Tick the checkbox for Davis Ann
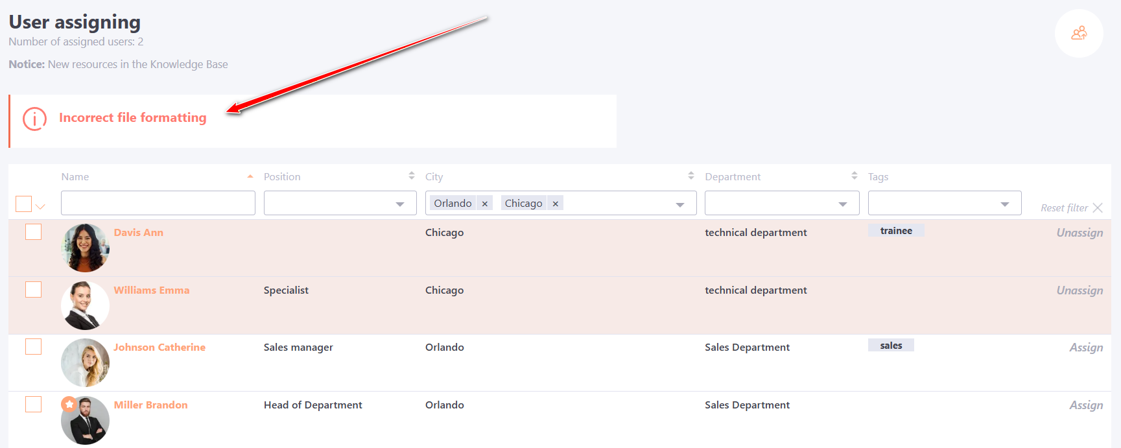The height and width of the screenshot is (448, 1121). [33, 232]
